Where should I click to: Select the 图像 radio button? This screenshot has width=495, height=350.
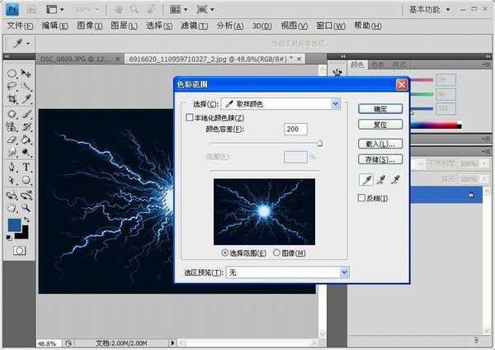(276, 253)
